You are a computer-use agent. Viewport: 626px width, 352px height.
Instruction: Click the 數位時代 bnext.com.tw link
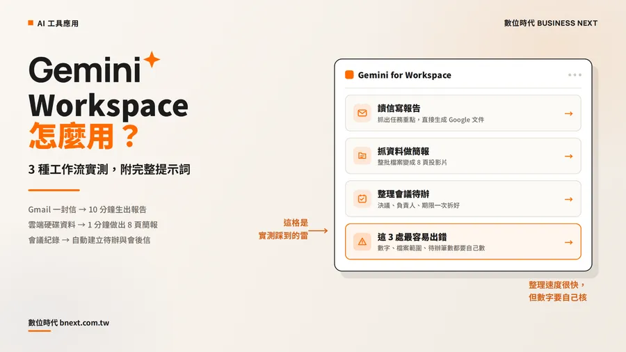[69, 323]
